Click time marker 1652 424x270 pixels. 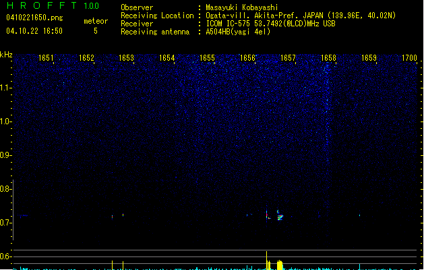point(86,57)
